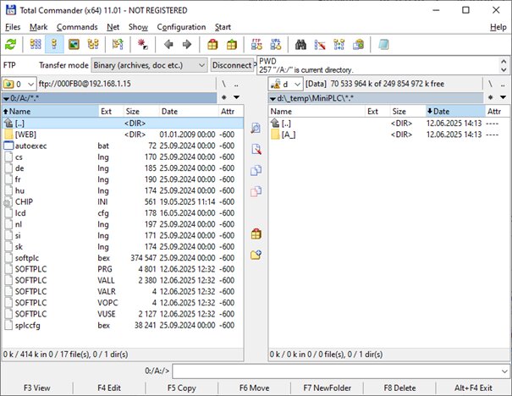Click the Go Forward arrow icon
This screenshot has height=396, width=512.
coord(186,45)
